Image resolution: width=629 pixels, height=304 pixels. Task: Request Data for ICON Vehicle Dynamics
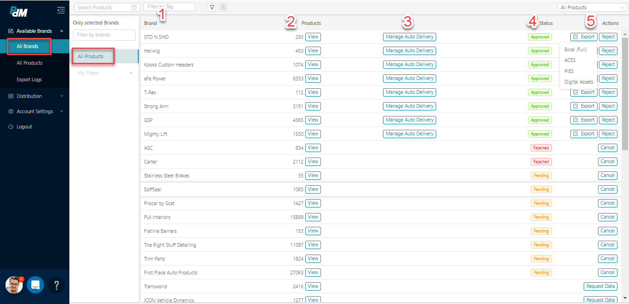click(x=601, y=300)
